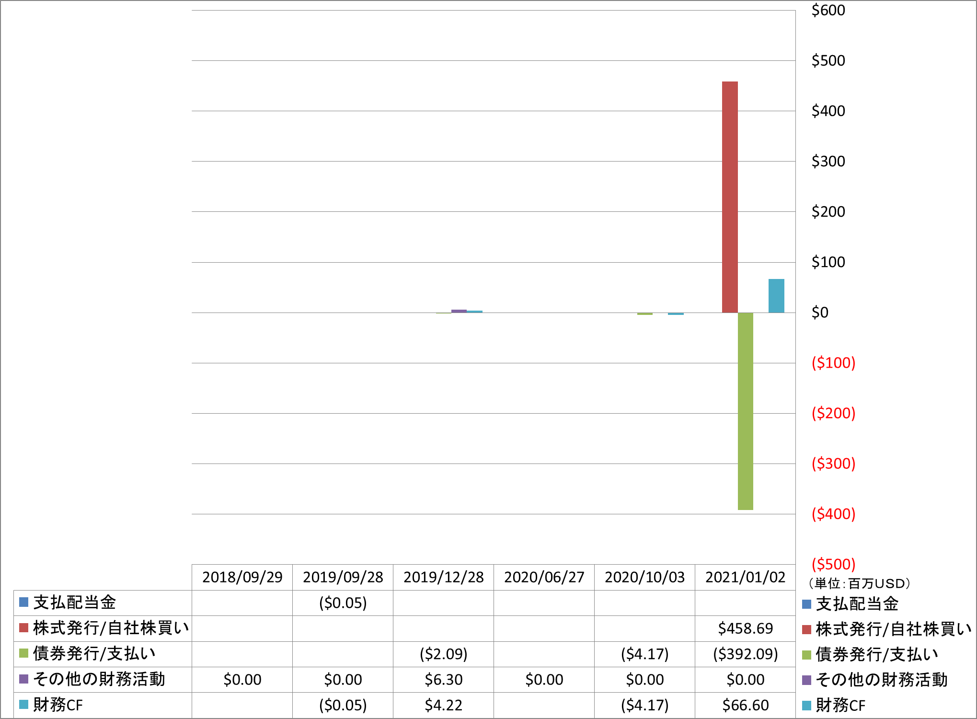
Task: Click the $6.30 value cell
Action: tap(444, 680)
